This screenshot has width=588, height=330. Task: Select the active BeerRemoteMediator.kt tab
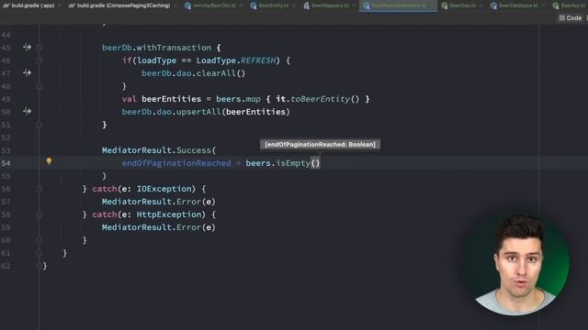399,5
